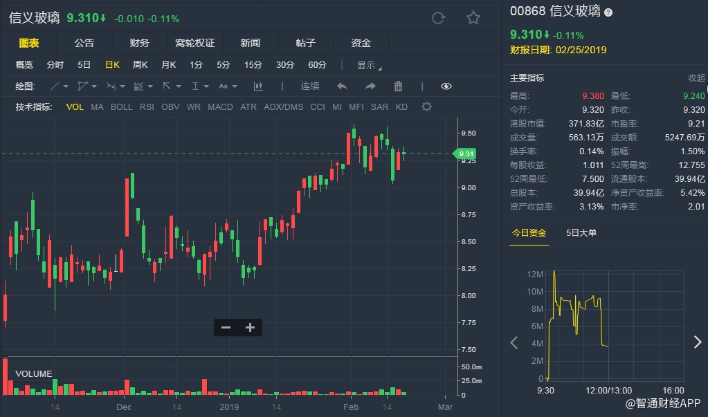
Task: Open the technical indicator settings gear
Action: 426,106
